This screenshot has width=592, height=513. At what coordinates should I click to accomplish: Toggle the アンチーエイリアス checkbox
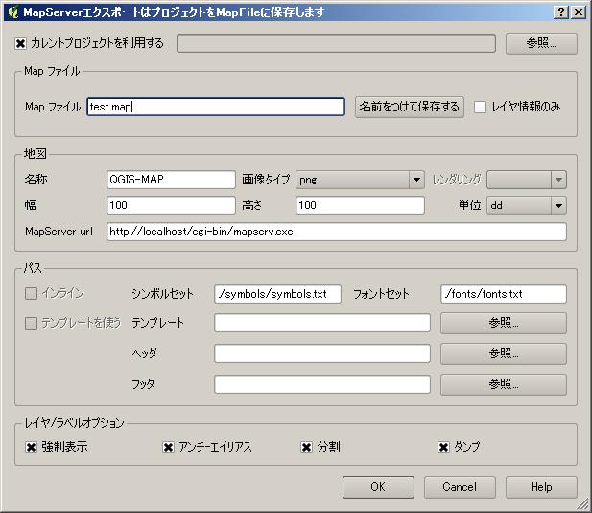pos(169,447)
